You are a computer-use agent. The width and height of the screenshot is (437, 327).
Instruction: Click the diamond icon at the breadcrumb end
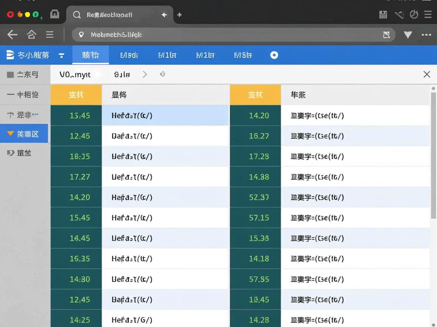coord(162,74)
